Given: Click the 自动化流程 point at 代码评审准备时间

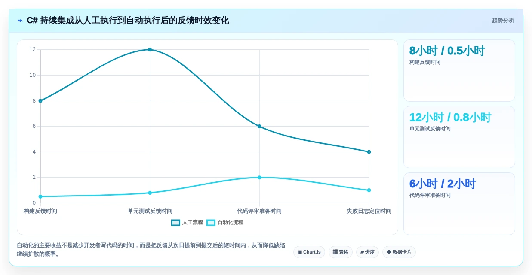Looking at the screenshot, I should click(x=259, y=177).
